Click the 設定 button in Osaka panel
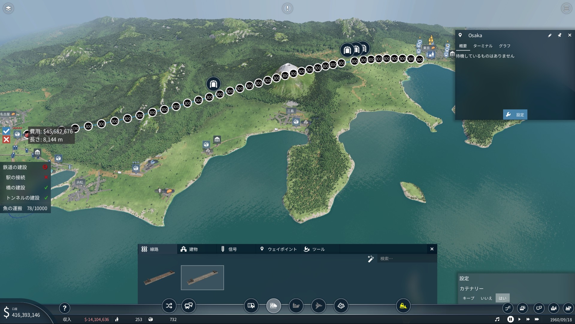The image size is (575, 324). tap(515, 115)
